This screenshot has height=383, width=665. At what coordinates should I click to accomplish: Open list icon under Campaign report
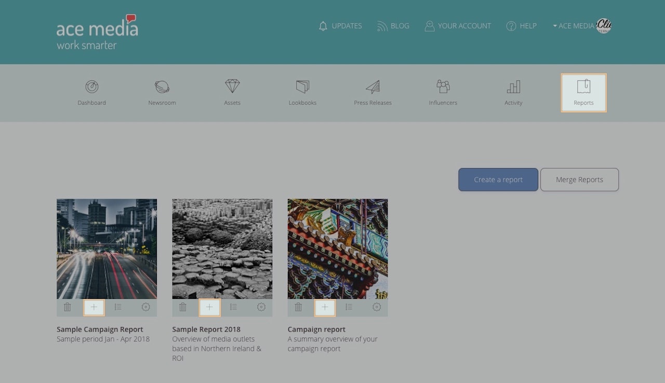click(x=349, y=307)
